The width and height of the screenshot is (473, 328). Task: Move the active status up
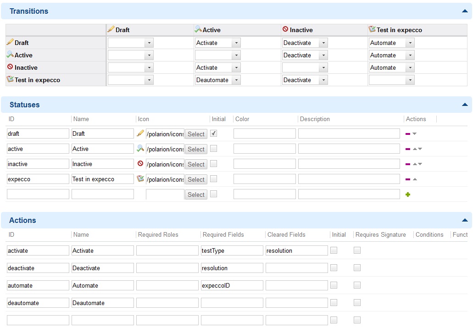coord(415,149)
